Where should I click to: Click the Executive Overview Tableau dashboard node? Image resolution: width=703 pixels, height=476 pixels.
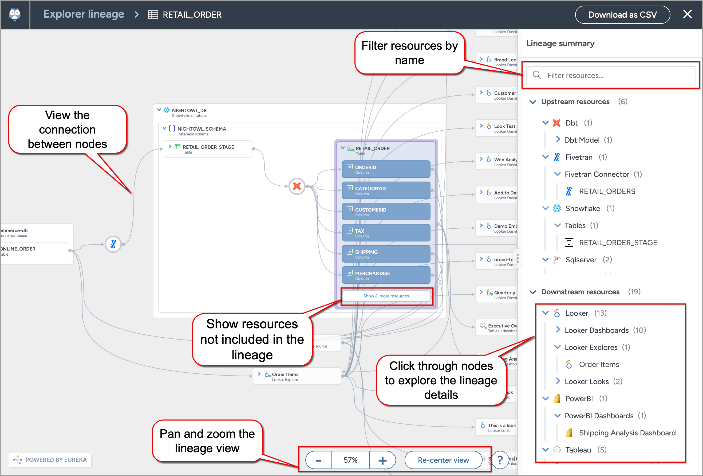click(x=496, y=328)
